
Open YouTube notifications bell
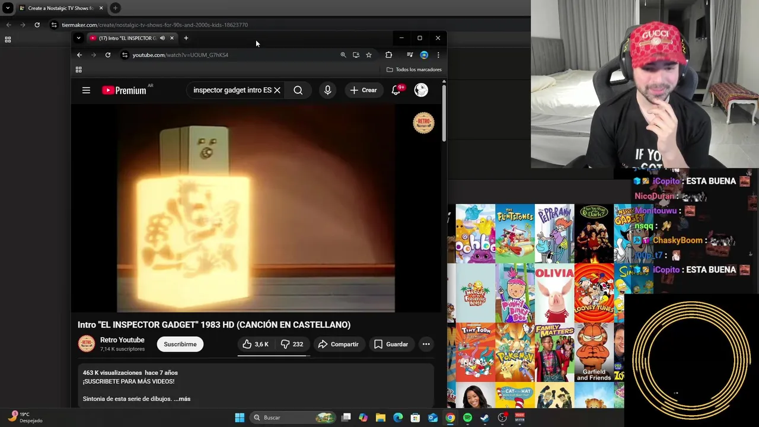396,90
